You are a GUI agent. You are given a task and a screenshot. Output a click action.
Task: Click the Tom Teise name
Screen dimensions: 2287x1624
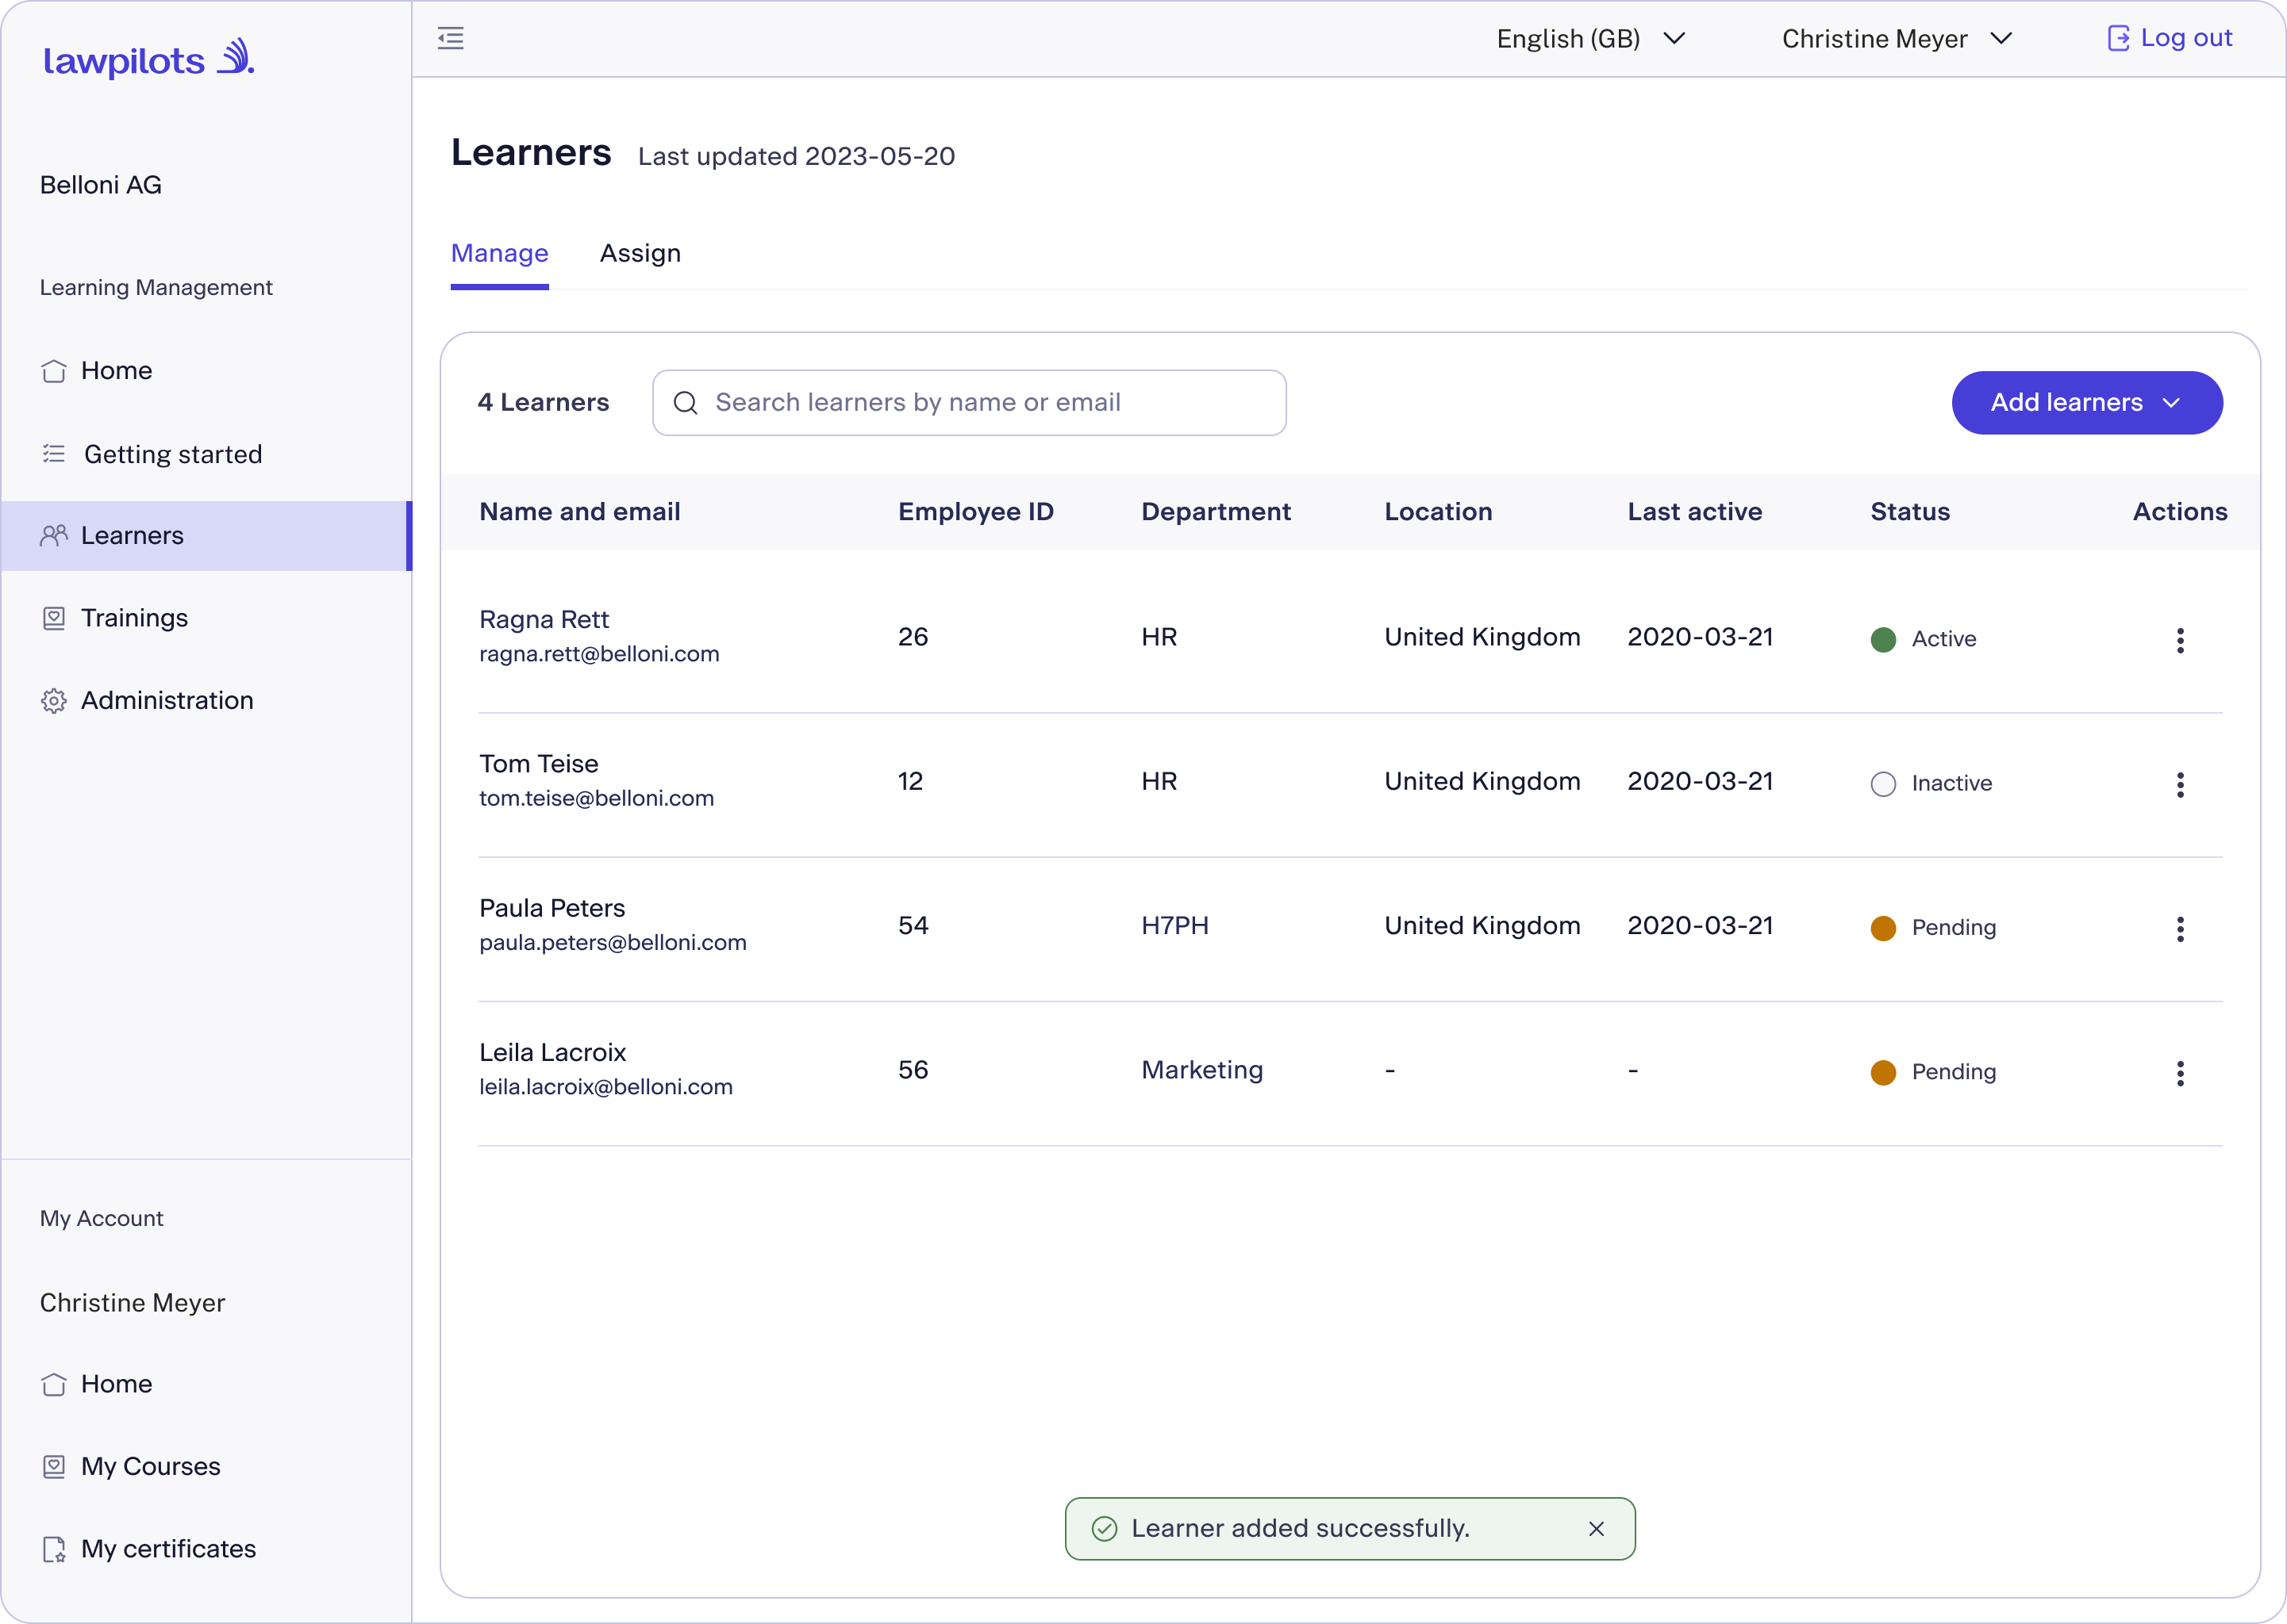point(538,764)
